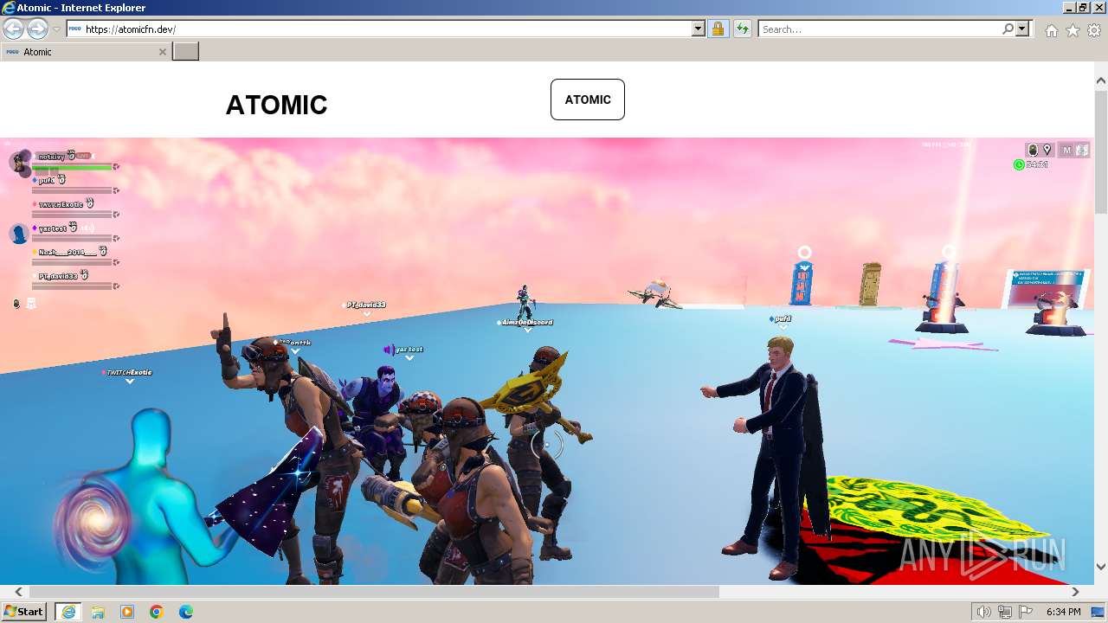Click the Internet Explorer taskbar icon
This screenshot has width=1108, height=623.
coord(68,612)
